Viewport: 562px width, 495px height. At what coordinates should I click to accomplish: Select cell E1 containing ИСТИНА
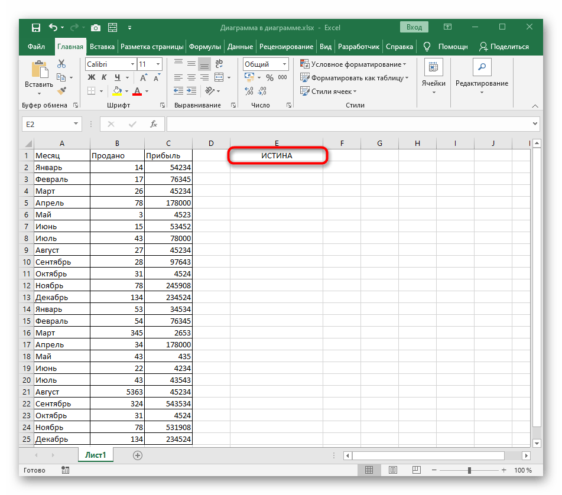click(277, 155)
